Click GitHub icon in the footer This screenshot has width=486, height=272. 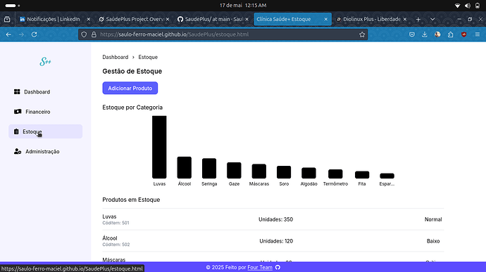coord(278,267)
